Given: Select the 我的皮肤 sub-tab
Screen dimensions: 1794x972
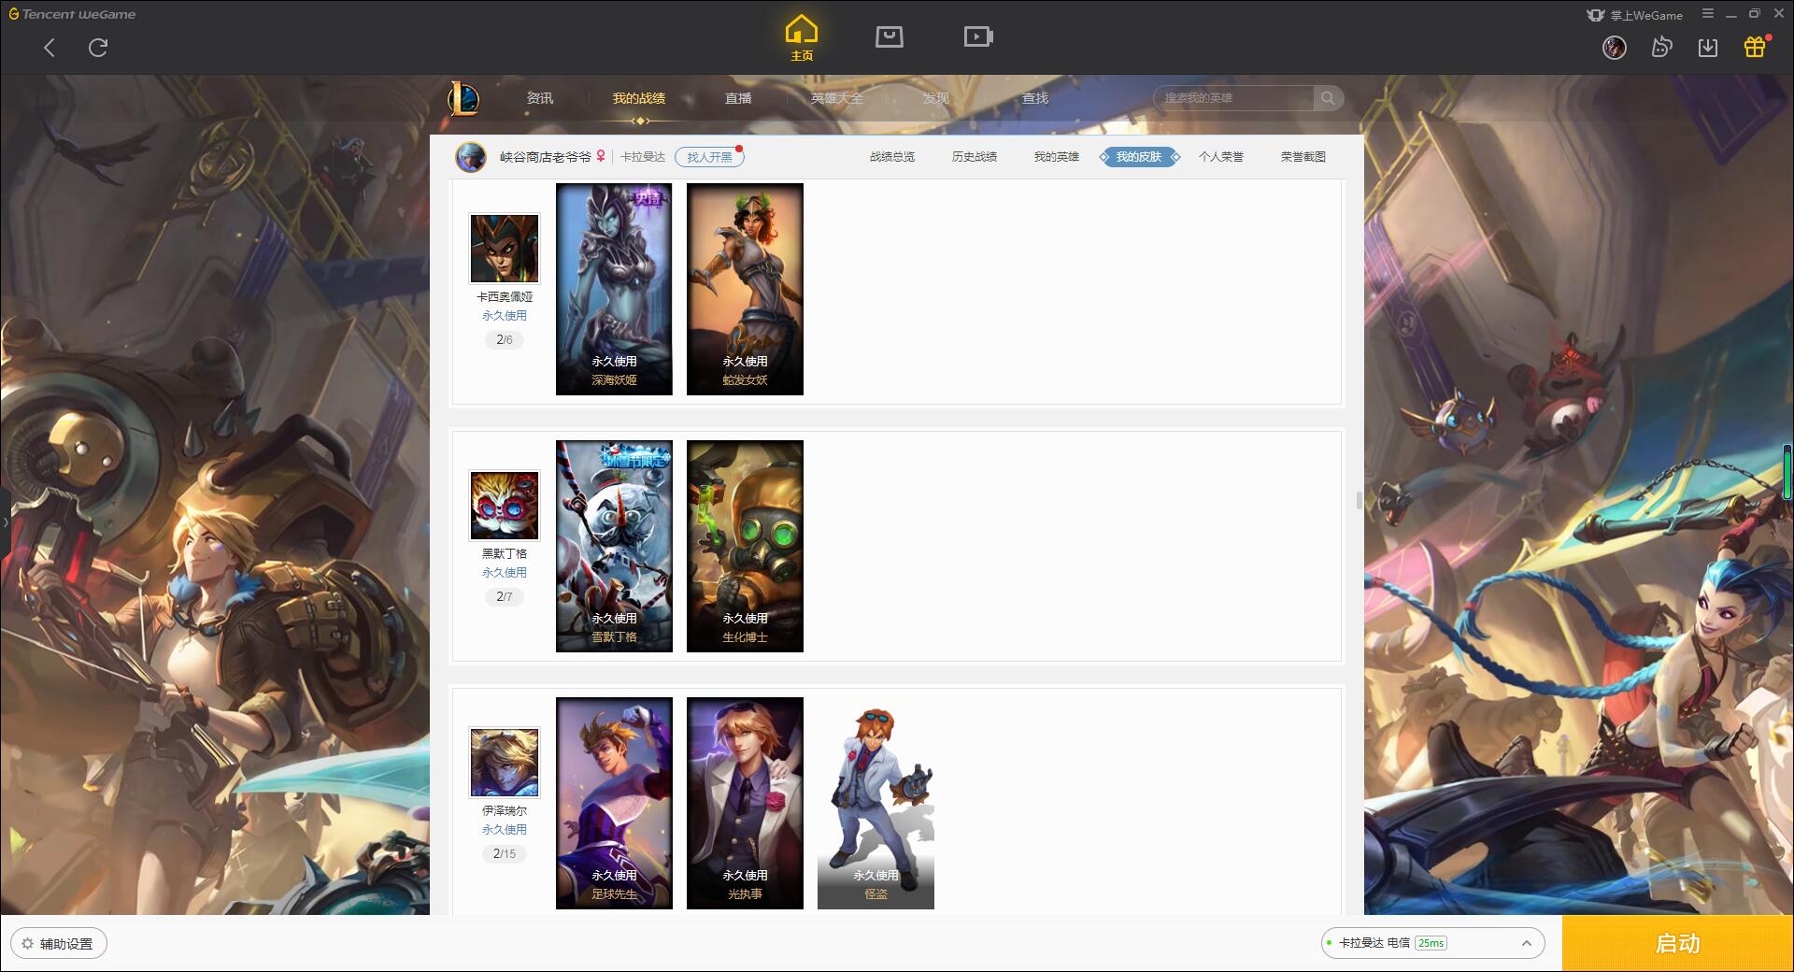Looking at the screenshot, I should tap(1139, 157).
